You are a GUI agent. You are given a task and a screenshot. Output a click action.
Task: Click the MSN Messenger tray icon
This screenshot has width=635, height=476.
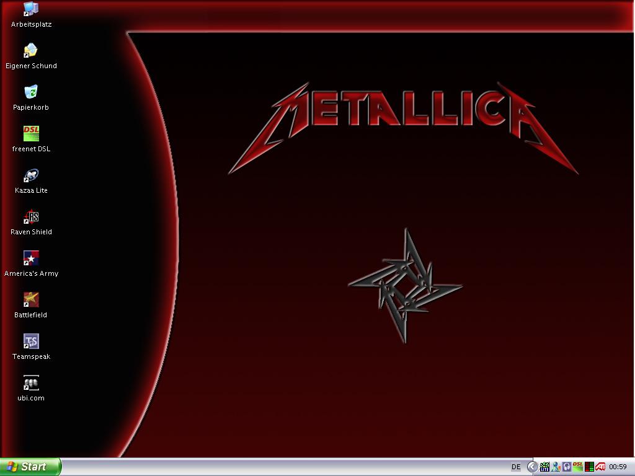pos(556,467)
